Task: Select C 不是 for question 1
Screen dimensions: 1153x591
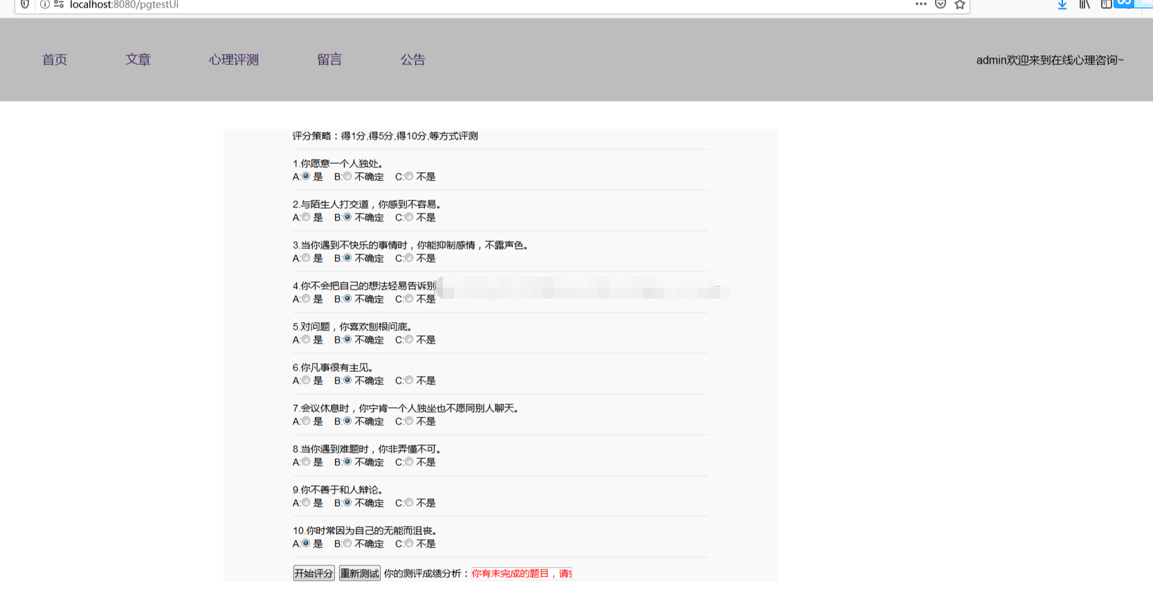Action: tap(409, 176)
